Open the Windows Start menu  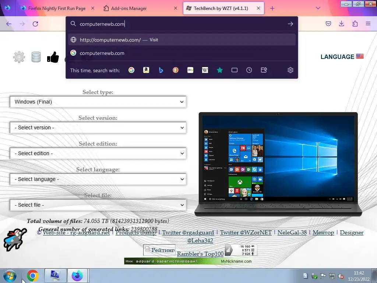point(10,276)
